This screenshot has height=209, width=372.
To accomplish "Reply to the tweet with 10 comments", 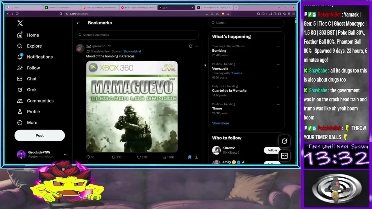I will [90, 157].
